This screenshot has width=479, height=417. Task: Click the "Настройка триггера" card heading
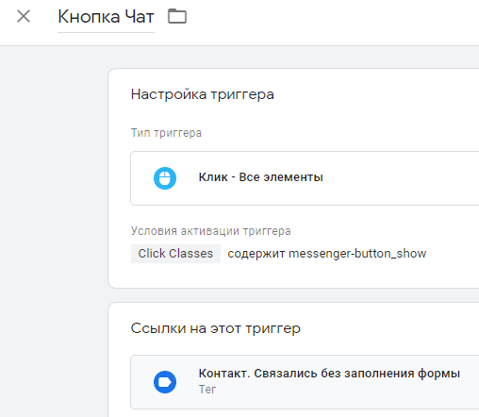click(x=203, y=94)
